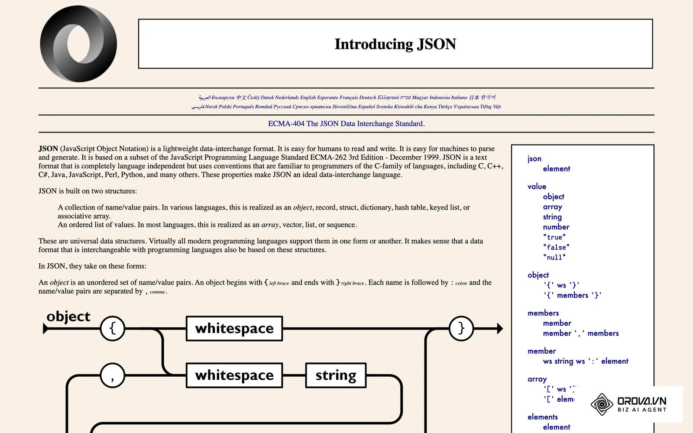Click the string box in object diagram

click(x=336, y=375)
